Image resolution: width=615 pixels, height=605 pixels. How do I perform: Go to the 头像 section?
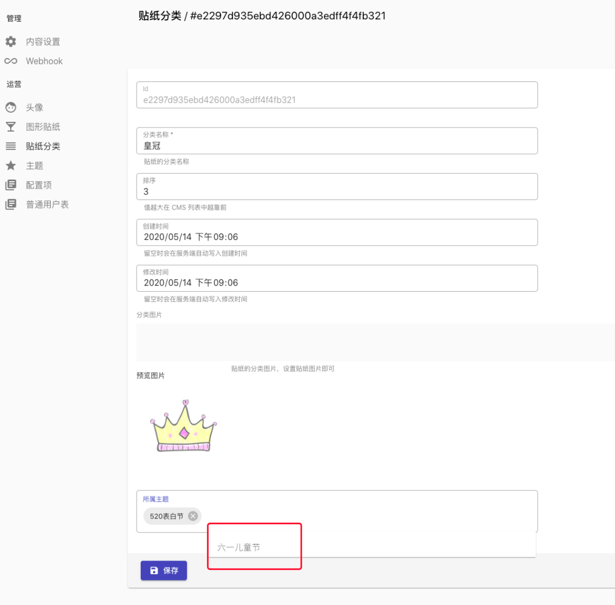coord(35,107)
